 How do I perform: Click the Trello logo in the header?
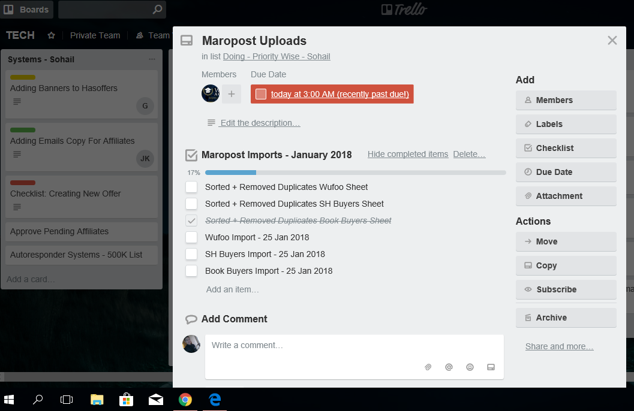(x=404, y=9)
